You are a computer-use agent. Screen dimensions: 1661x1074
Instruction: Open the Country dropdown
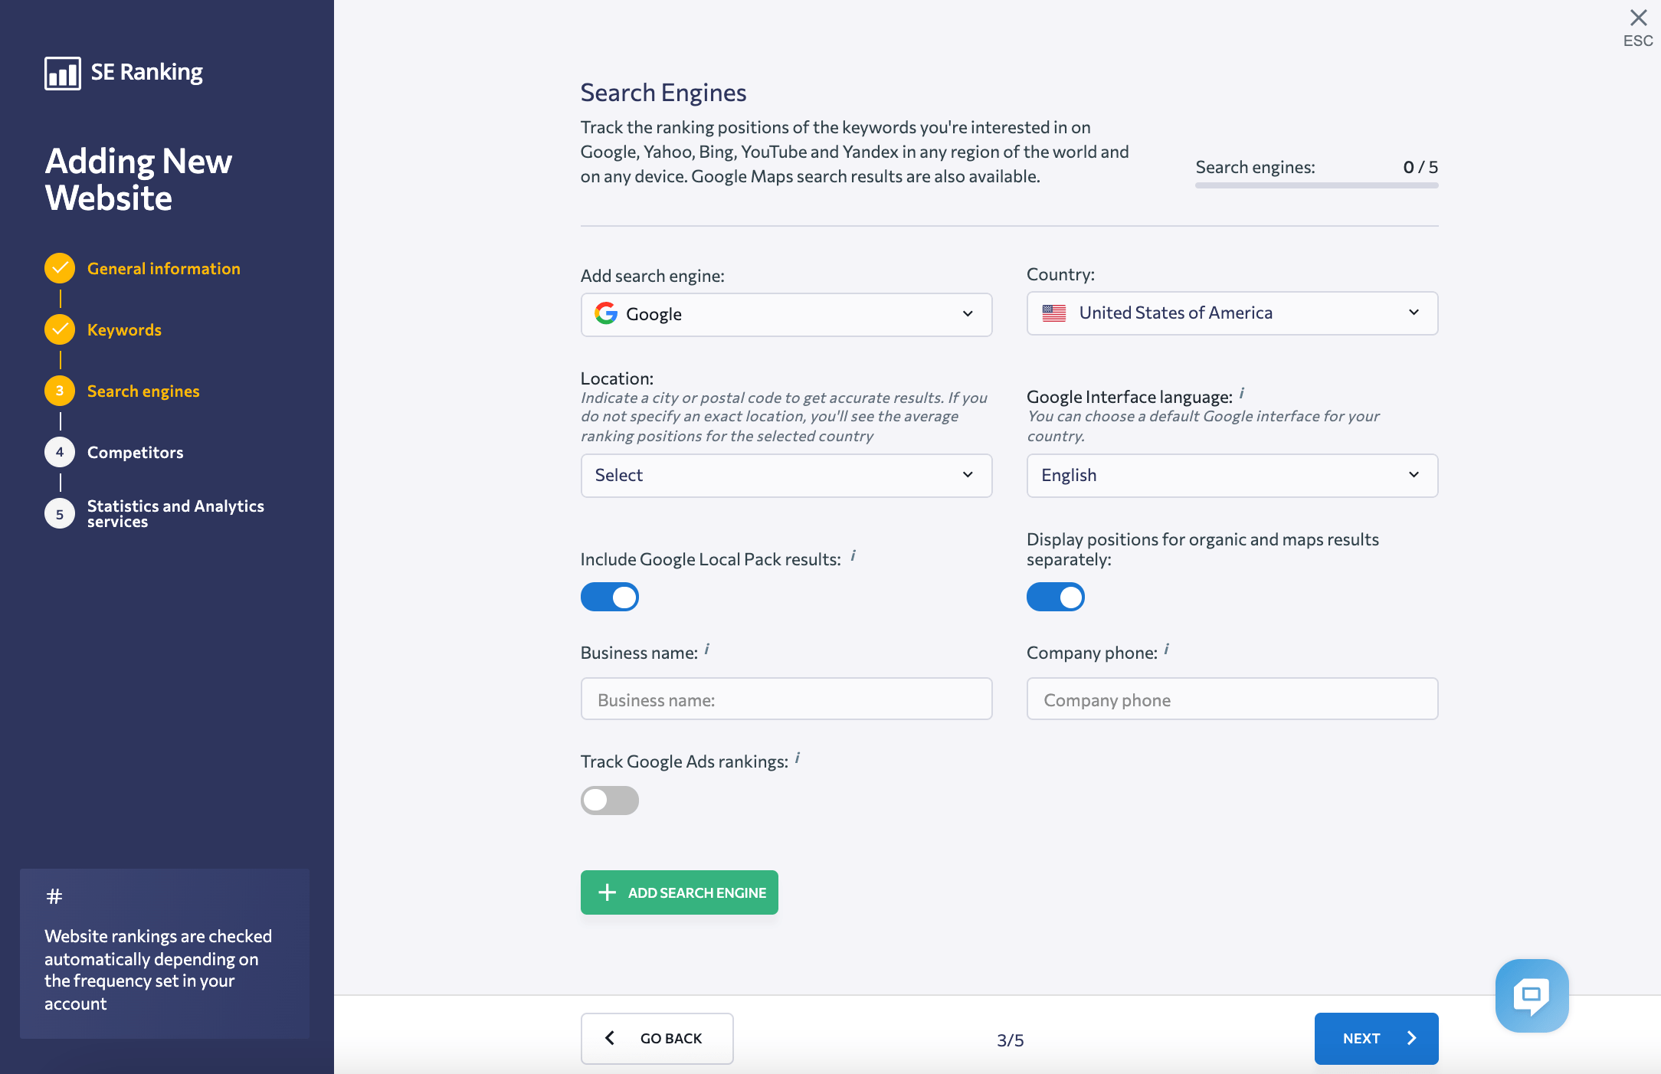(x=1232, y=313)
